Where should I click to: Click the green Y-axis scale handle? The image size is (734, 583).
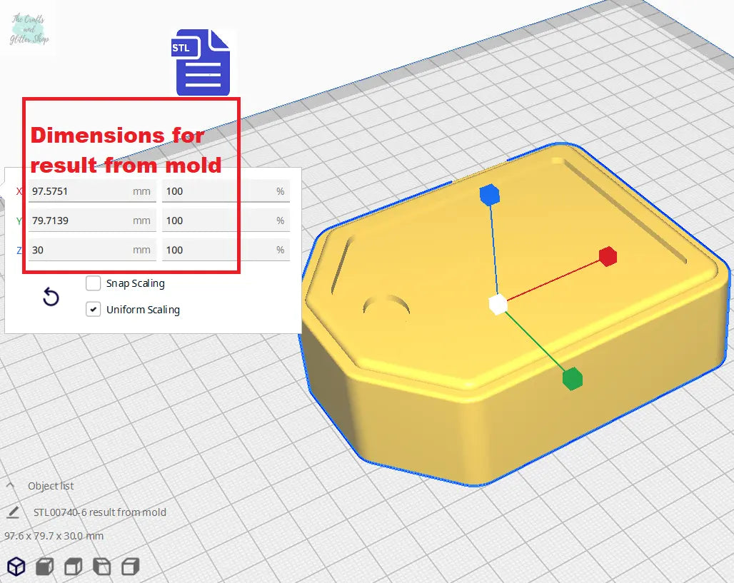pyautogui.click(x=572, y=379)
